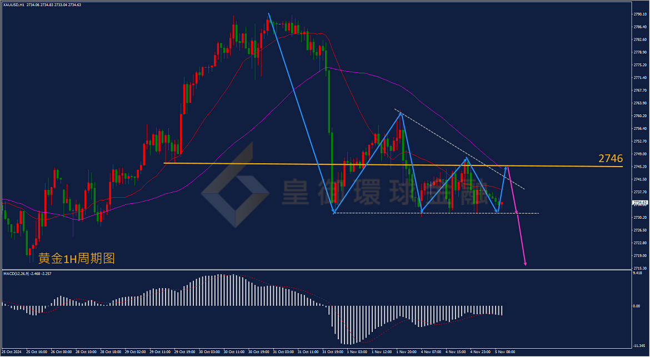Click the 9.418 MACD axis value

tap(638, 273)
